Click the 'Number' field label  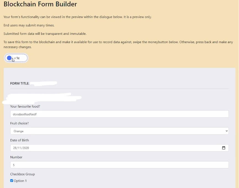[x=16, y=157]
